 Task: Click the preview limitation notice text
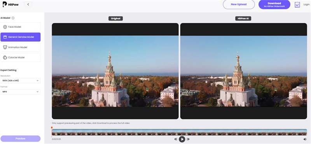(x=91, y=123)
